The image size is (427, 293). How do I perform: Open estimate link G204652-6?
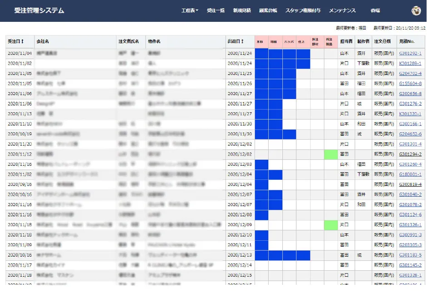coord(410,134)
